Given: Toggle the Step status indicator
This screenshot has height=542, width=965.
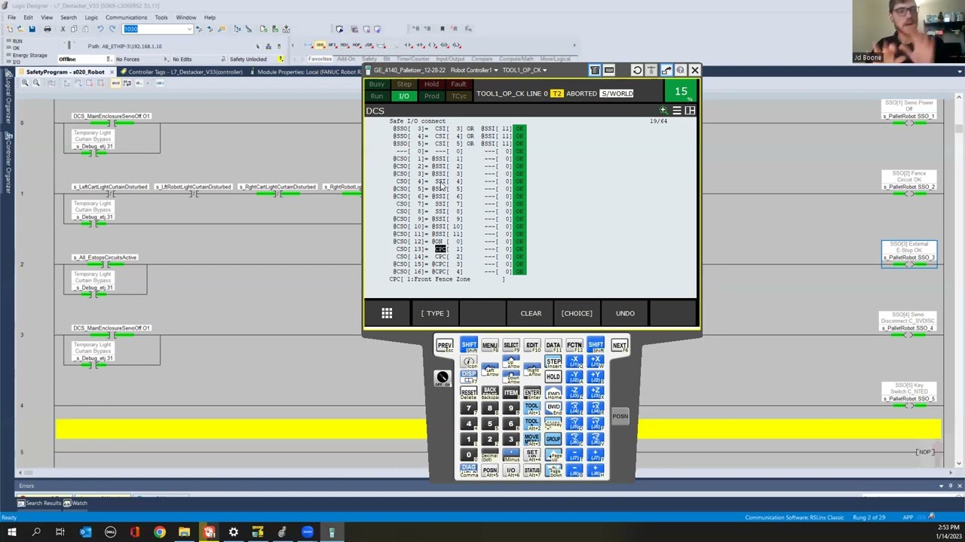Looking at the screenshot, I should coord(404,84).
